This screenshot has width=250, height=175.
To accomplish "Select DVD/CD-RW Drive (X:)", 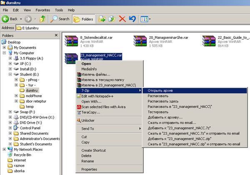I will click(x=37, y=117).
